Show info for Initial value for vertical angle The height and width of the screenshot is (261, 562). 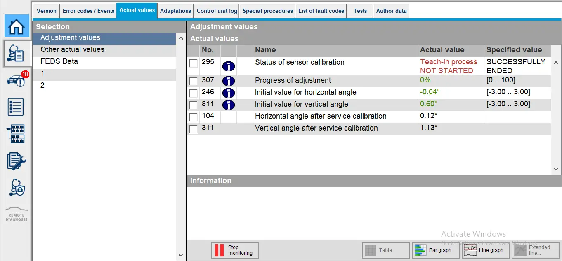point(228,105)
